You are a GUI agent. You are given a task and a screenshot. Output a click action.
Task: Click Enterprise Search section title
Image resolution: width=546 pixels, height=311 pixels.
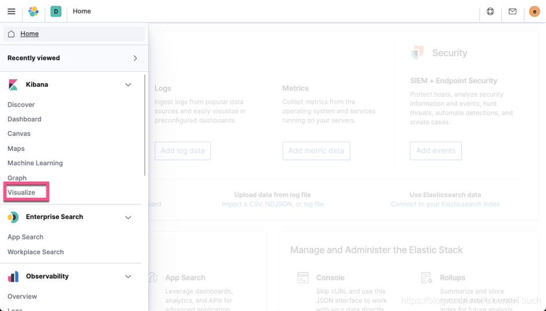54,217
